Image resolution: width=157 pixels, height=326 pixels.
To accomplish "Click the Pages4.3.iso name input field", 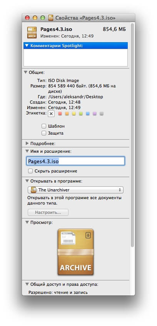I will point(75,161).
